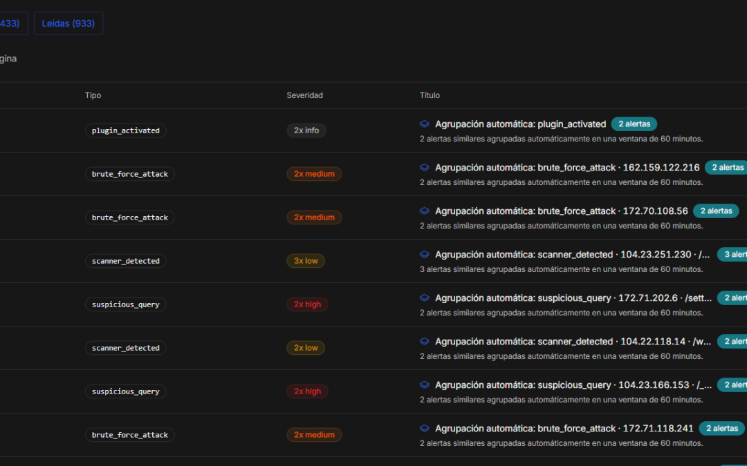Open the Leídas (933) tab
747x466 pixels.
point(68,23)
